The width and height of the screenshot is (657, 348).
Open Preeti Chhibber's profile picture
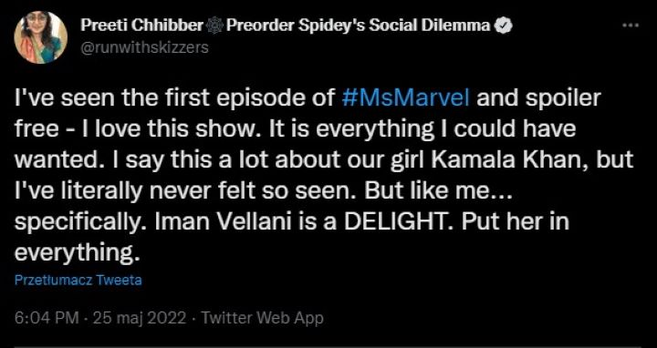[x=41, y=37]
